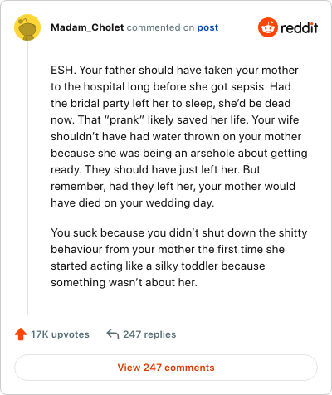Click the orange upvote arrow icon
332x395 pixels.
click(x=21, y=334)
